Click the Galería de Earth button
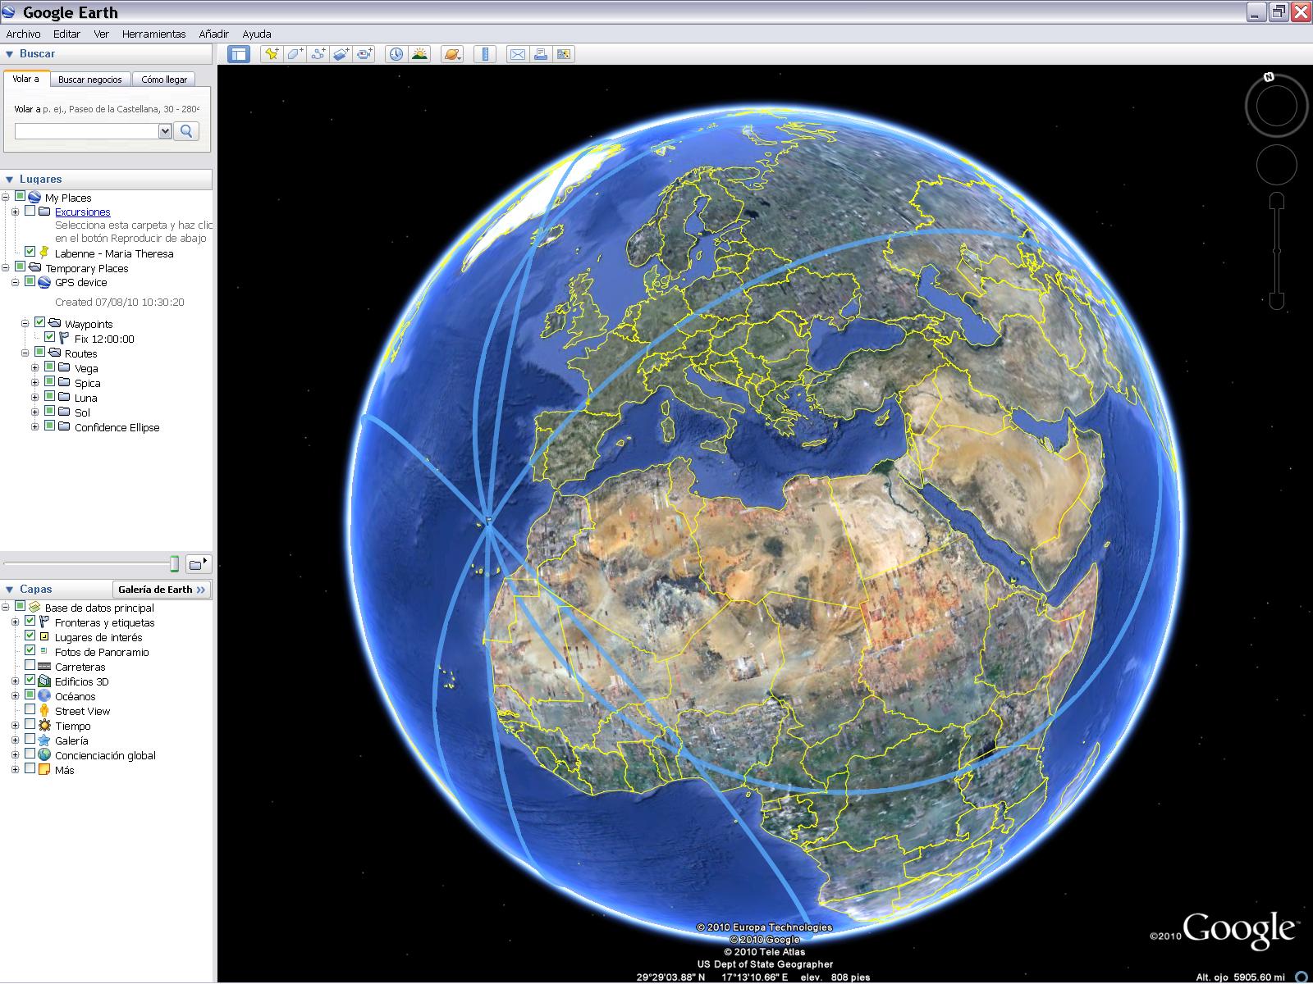The image size is (1313, 984). 162,589
